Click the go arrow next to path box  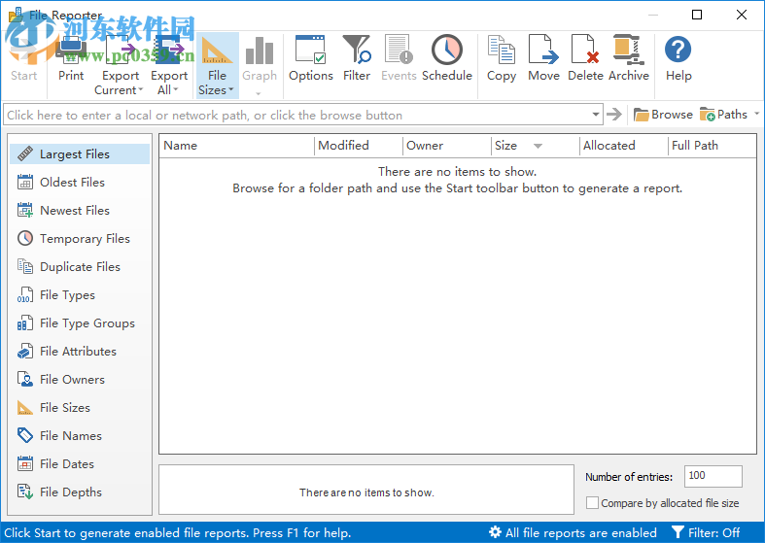[614, 115]
